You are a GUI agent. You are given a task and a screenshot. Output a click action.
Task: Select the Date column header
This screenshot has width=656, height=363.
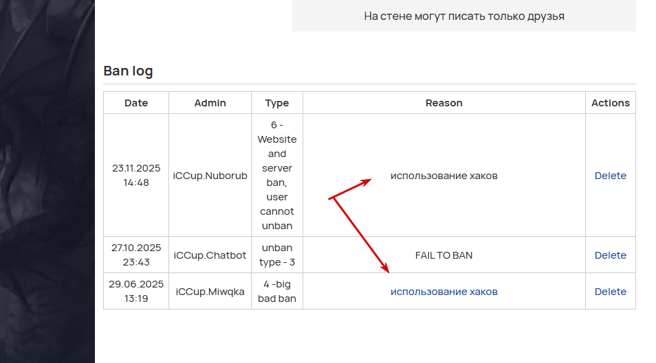pos(136,103)
